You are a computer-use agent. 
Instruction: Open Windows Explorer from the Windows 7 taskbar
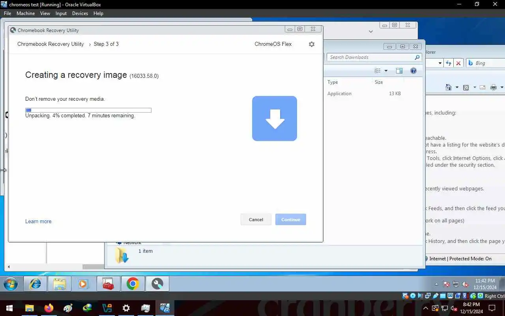tap(60, 284)
